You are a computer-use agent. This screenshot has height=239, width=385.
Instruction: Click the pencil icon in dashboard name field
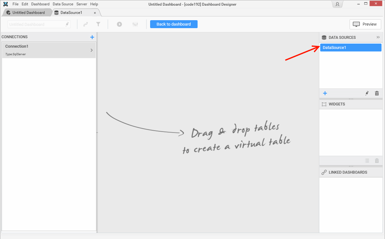tap(67, 24)
